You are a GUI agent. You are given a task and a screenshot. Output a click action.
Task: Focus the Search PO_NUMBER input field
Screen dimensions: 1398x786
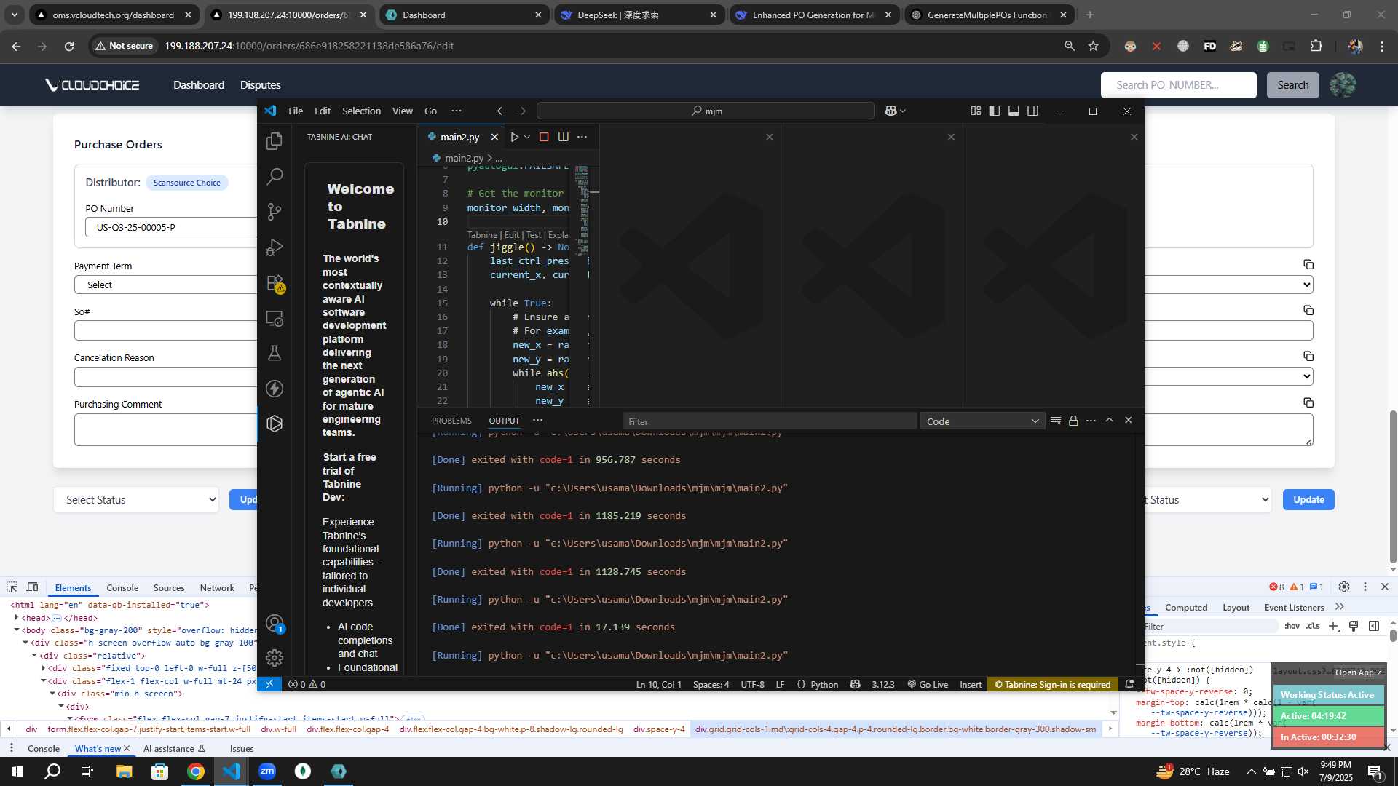click(x=1178, y=85)
